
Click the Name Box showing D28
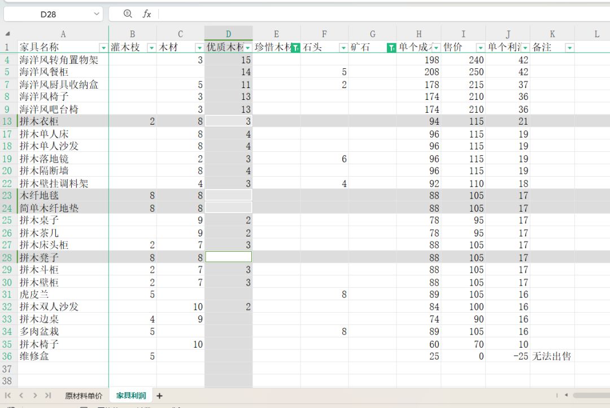48,14
